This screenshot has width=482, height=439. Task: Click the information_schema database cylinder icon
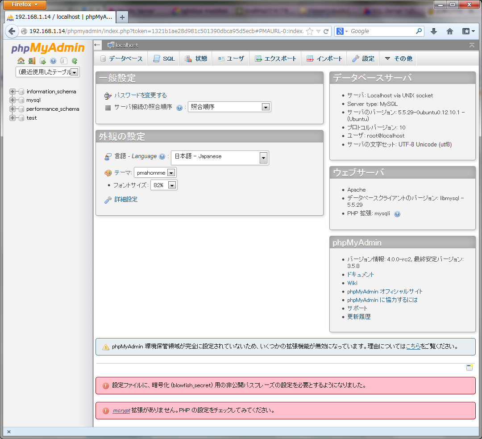[x=21, y=92]
